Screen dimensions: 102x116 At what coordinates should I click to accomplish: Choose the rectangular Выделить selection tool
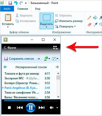[47, 17]
